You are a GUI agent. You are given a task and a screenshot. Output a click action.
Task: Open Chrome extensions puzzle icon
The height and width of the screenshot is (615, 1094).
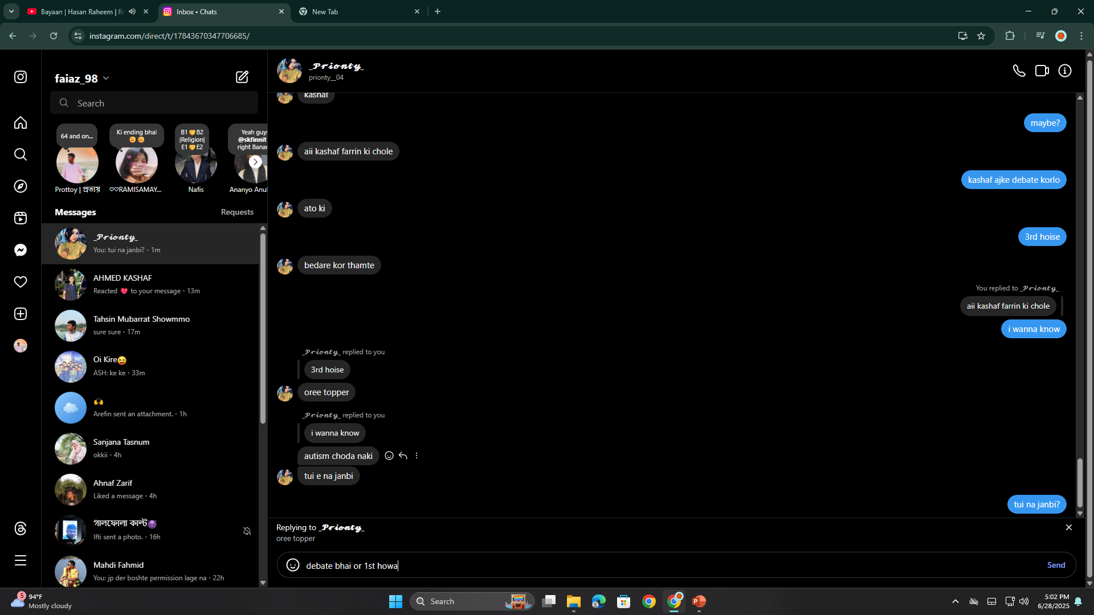point(1010,36)
